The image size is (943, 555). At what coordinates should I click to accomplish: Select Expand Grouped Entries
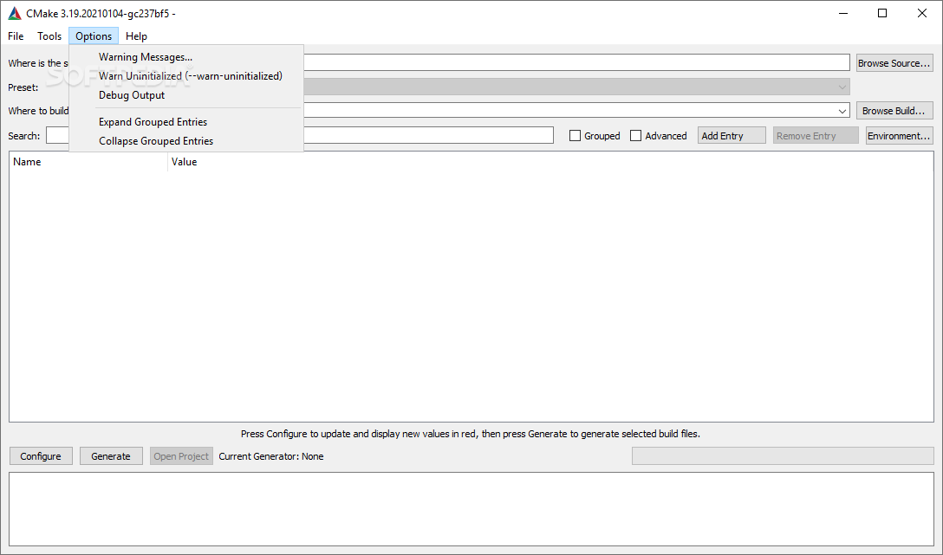click(186, 122)
